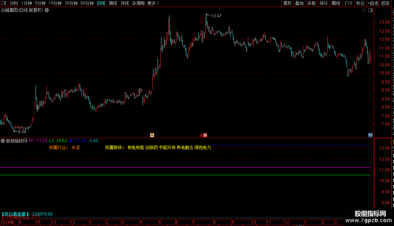Image resolution: width=394 pixels, height=226 pixels.
Task: Click the red 涨 event marker
Action: point(205,135)
